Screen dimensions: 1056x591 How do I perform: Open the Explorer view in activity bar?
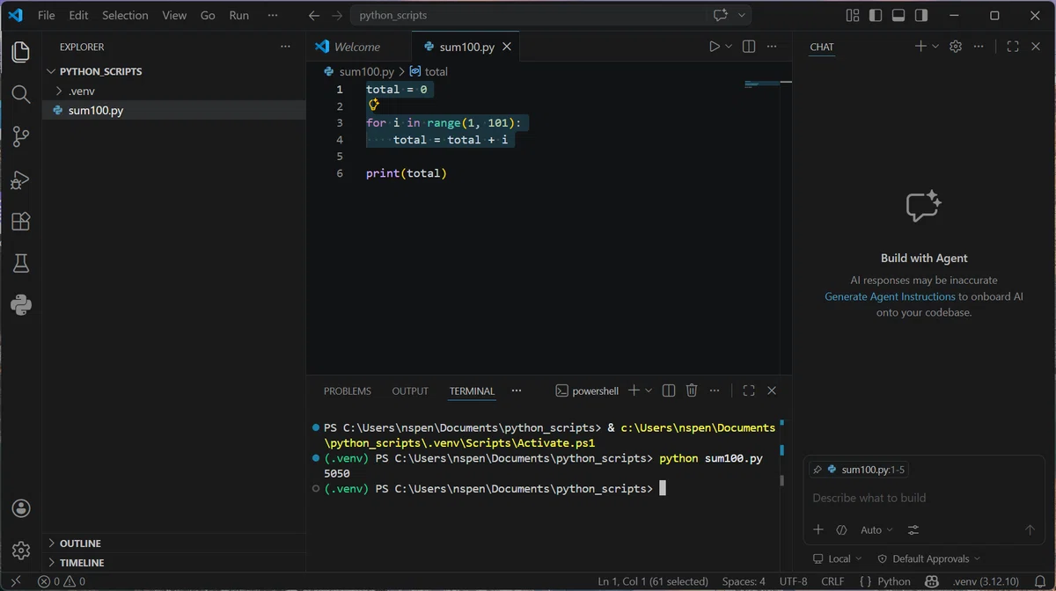click(x=21, y=52)
